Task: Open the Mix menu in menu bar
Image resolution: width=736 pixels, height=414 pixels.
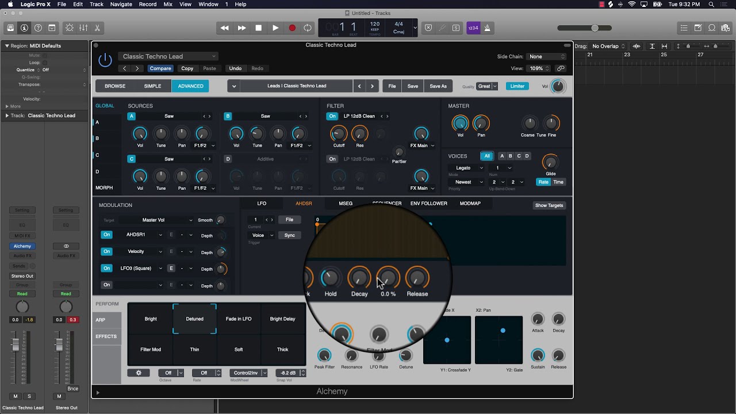Action: click(168, 4)
